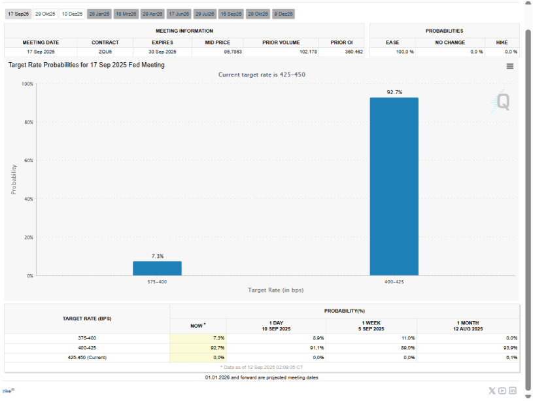Image resolution: width=533 pixels, height=401 pixels.
Task: Switch to the 29 Okt25 meeting tab
Action: point(45,13)
